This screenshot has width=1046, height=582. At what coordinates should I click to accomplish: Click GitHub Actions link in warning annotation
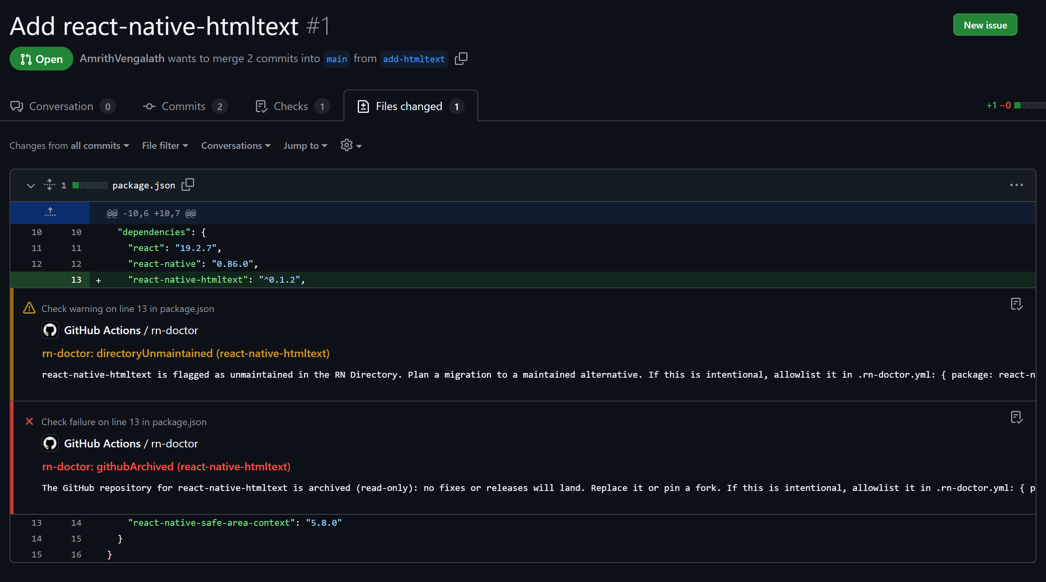pos(102,330)
